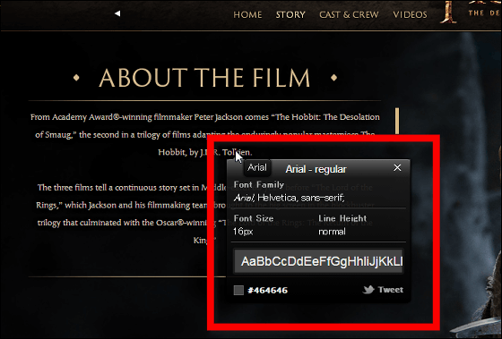Open the VIDEOS navigation link
This screenshot has height=339, width=502.
(x=410, y=14)
